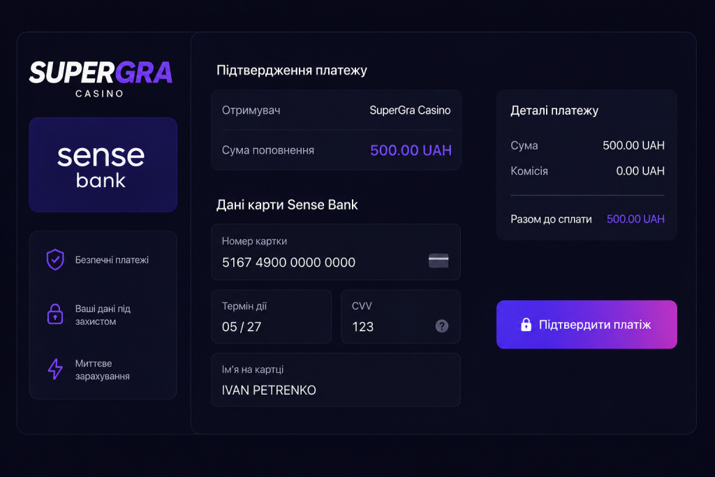This screenshot has height=477, width=715.
Task: Focus the Номер картки input field
Action: pos(336,252)
